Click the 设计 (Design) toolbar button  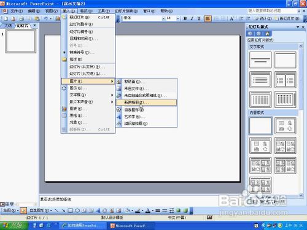pos(263,18)
